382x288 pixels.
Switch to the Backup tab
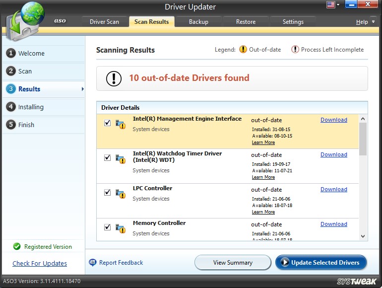click(x=198, y=22)
